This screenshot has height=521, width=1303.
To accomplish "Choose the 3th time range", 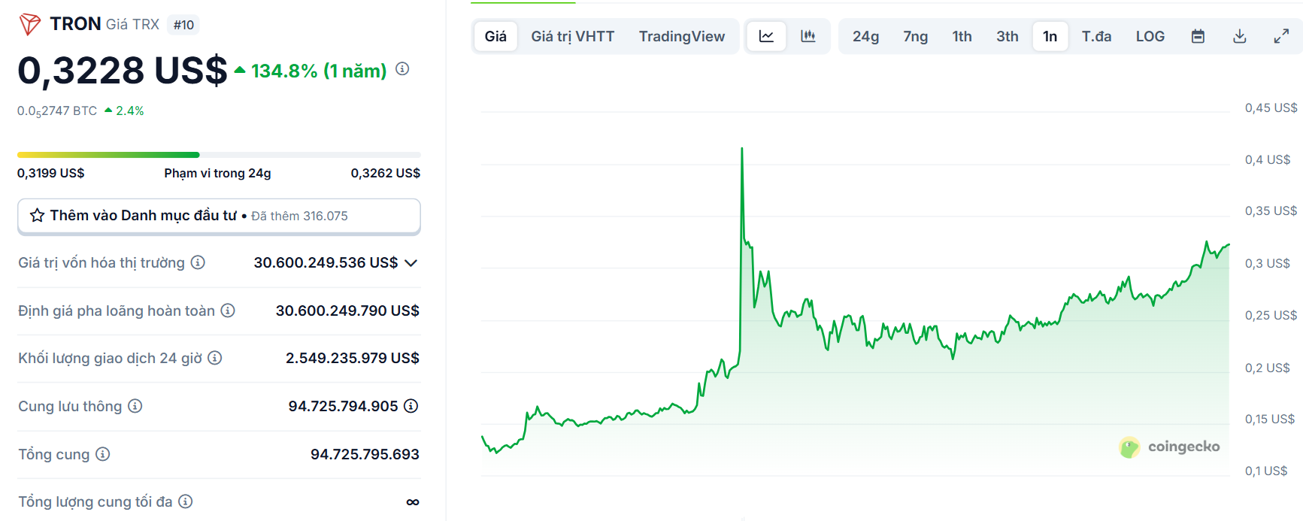I will pos(1007,36).
